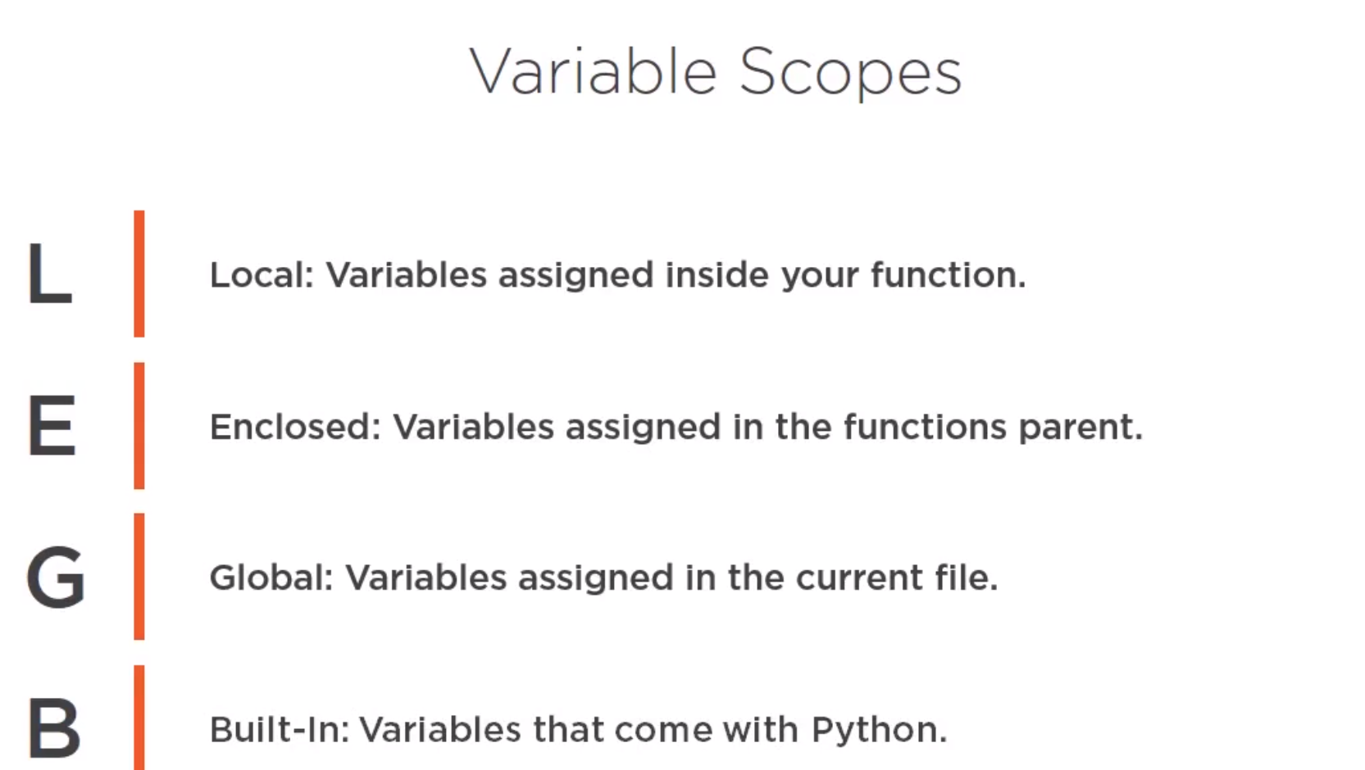Click 'Variables that come with' text

click(x=578, y=729)
